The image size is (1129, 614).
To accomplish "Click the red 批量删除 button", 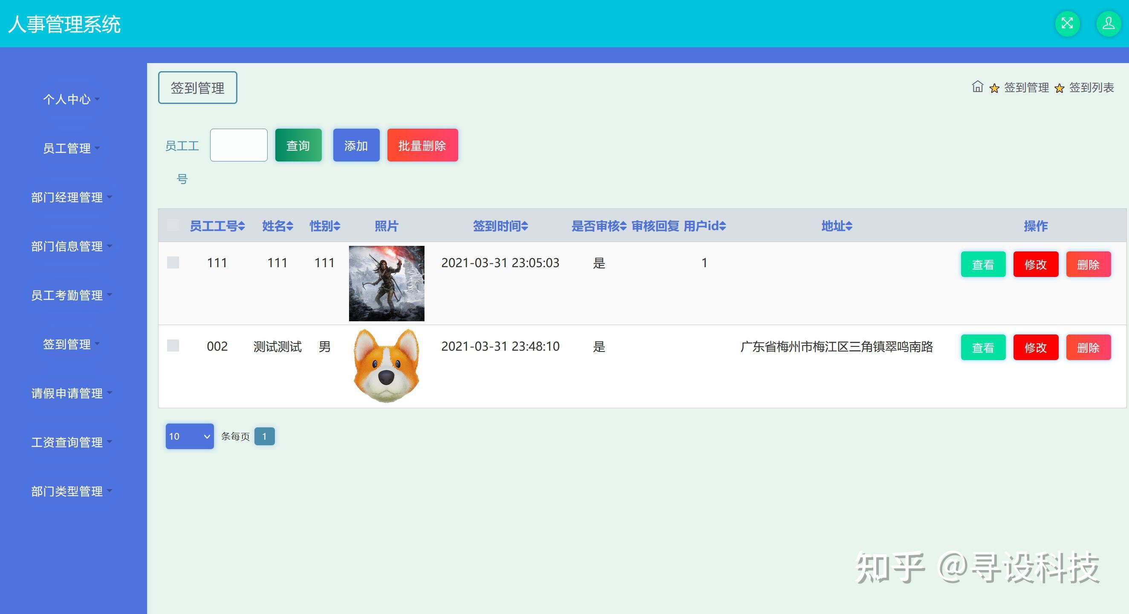I will pyautogui.click(x=422, y=145).
